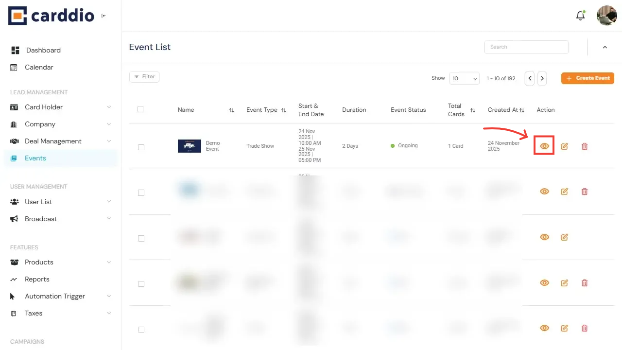Click the Create Event button
622x350 pixels.
(587, 78)
